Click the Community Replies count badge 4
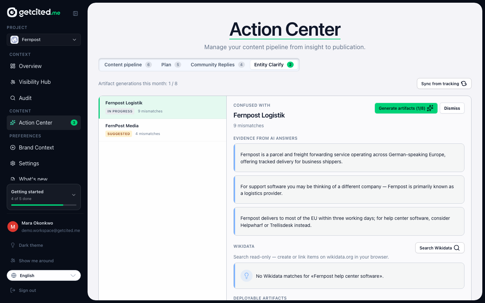485x303 pixels. (x=241, y=65)
